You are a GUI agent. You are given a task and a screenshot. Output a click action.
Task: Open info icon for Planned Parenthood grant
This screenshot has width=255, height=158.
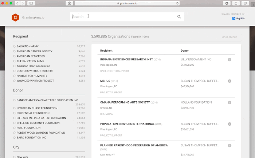229,146
